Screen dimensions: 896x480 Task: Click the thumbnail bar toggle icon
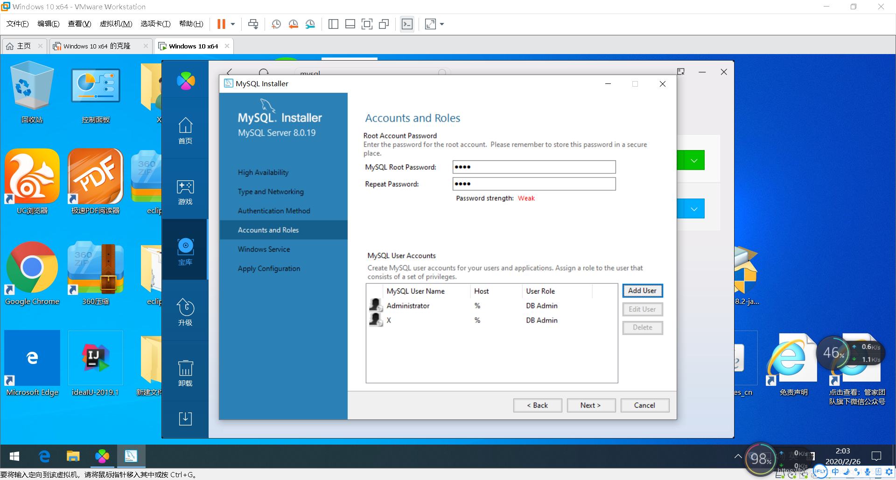pyautogui.click(x=350, y=24)
